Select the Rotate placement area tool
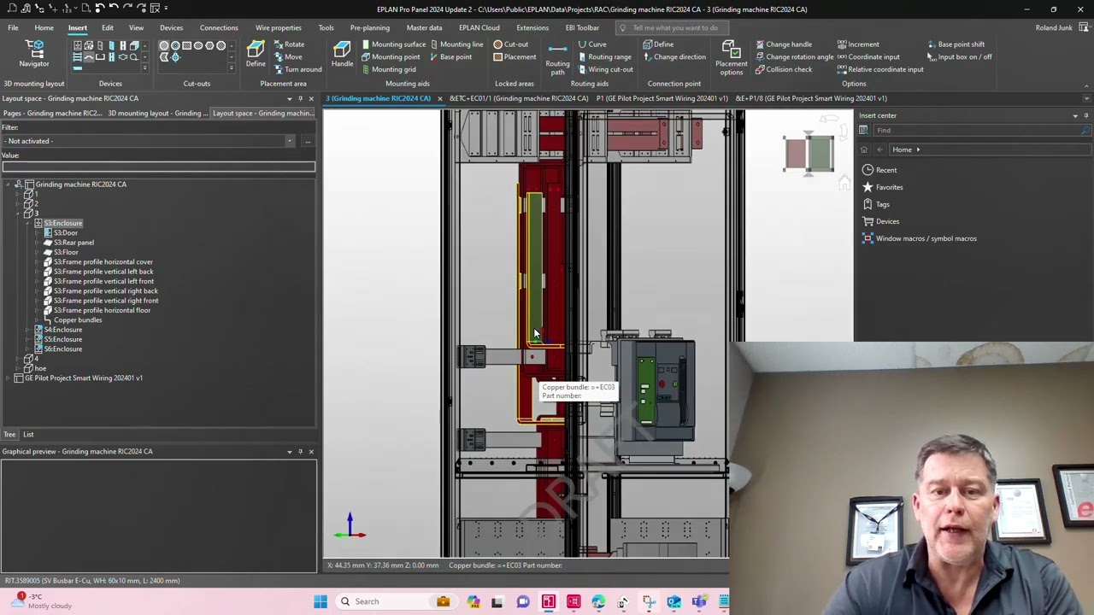 click(x=288, y=44)
